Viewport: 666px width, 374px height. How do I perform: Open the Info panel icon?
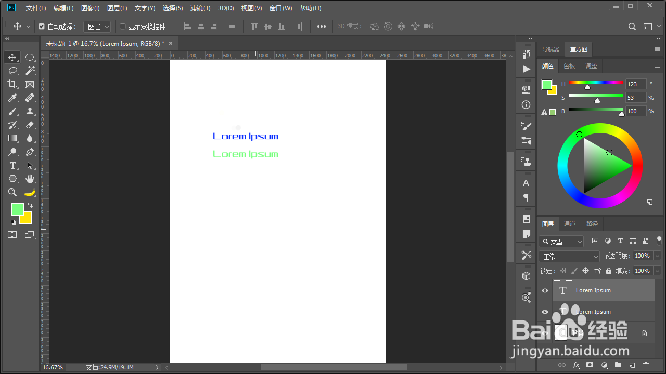pyautogui.click(x=526, y=104)
